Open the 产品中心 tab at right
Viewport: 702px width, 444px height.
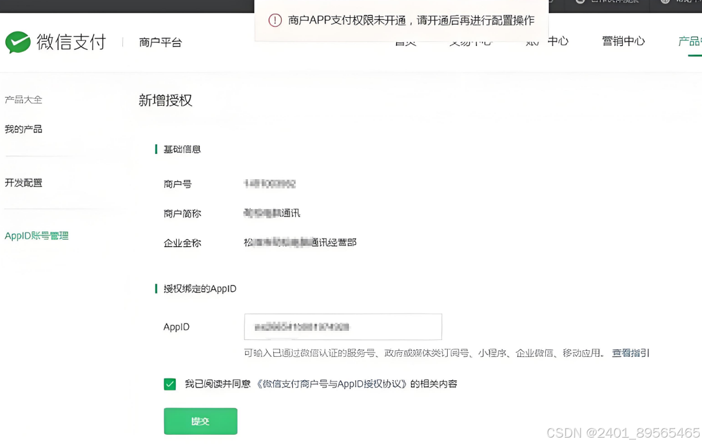[690, 41]
